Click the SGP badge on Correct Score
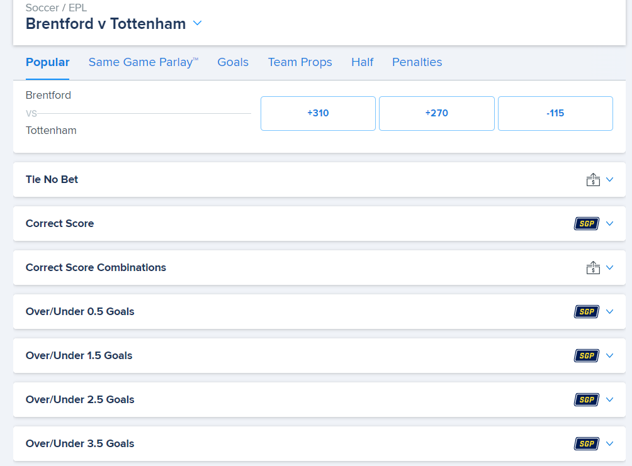The height and width of the screenshot is (466, 632). pos(587,223)
